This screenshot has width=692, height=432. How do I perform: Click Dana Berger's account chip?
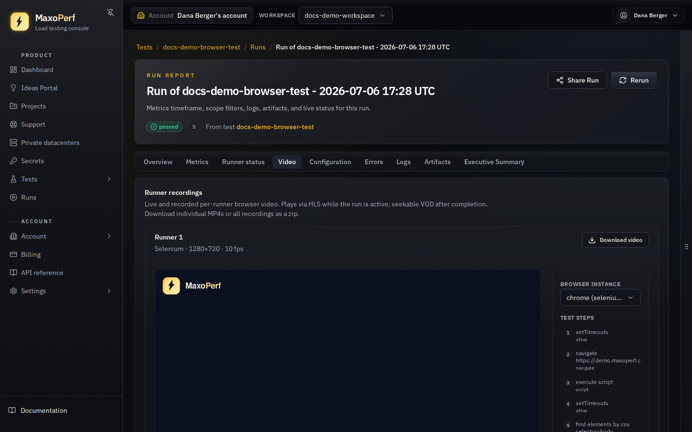(x=192, y=15)
